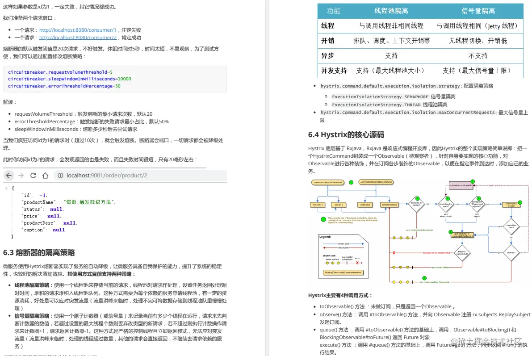The width and height of the screenshot is (532, 356).
Task: Click the circuitBreaker.errorThresholdPercentage=50 code line
Action: 64,86
